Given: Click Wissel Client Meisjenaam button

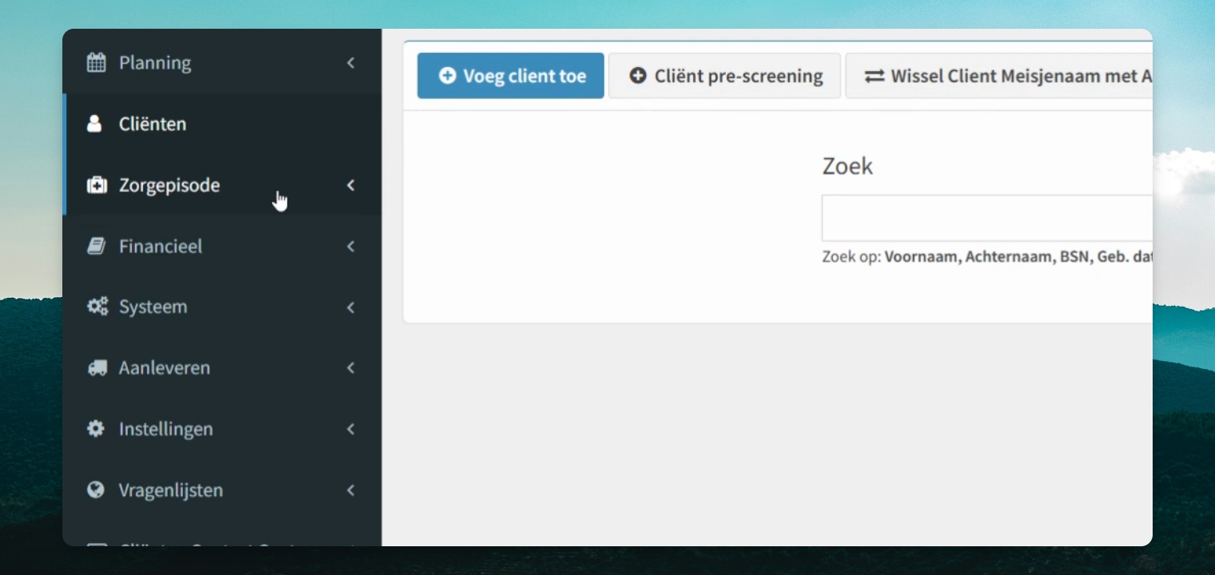Looking at the screenshot, I should tap(999, 76).
